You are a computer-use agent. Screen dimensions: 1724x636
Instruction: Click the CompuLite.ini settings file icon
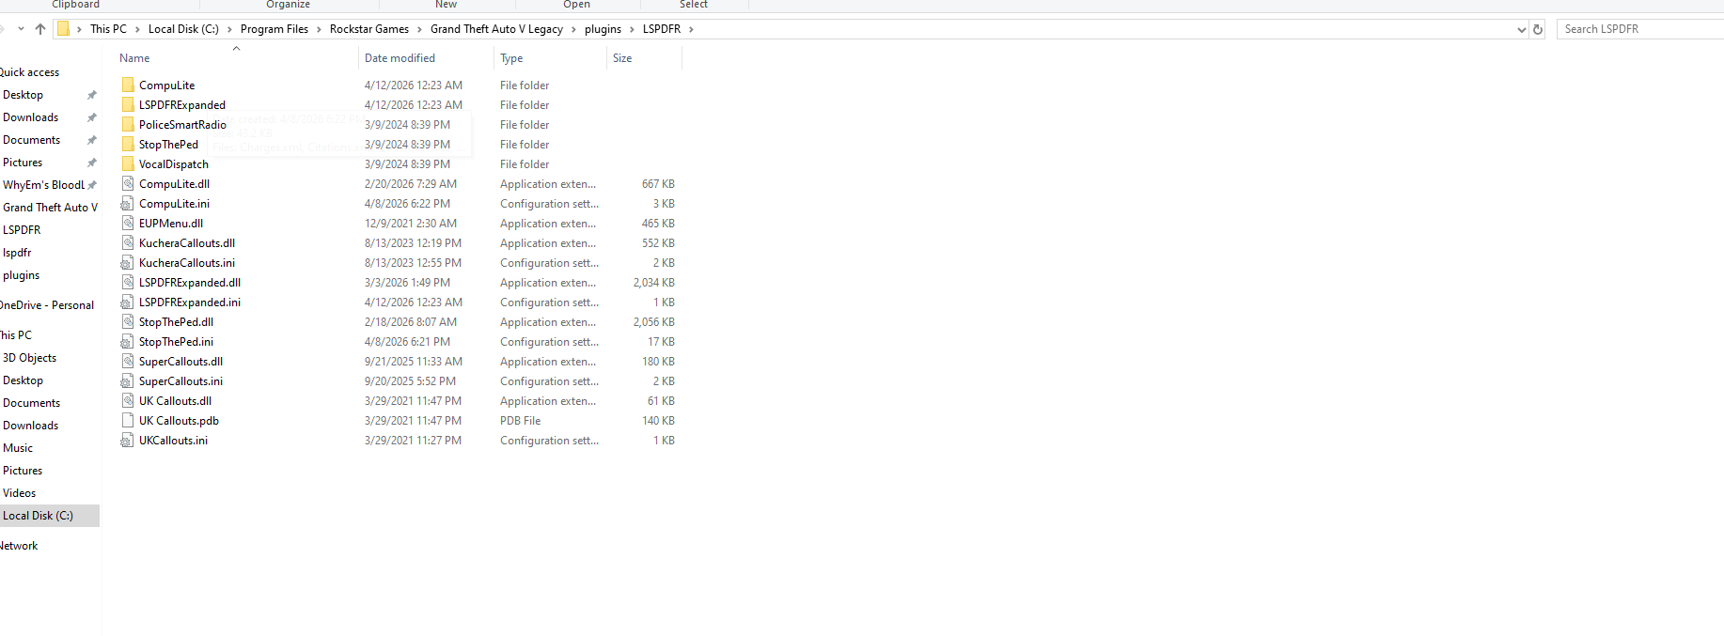128,204
